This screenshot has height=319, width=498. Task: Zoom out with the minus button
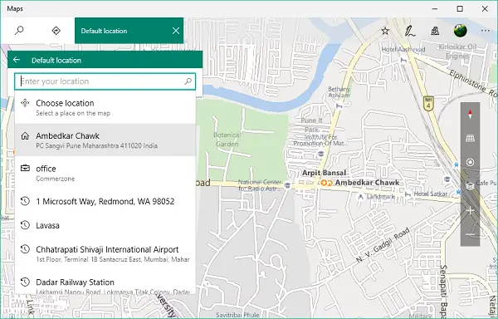[470, 234]
